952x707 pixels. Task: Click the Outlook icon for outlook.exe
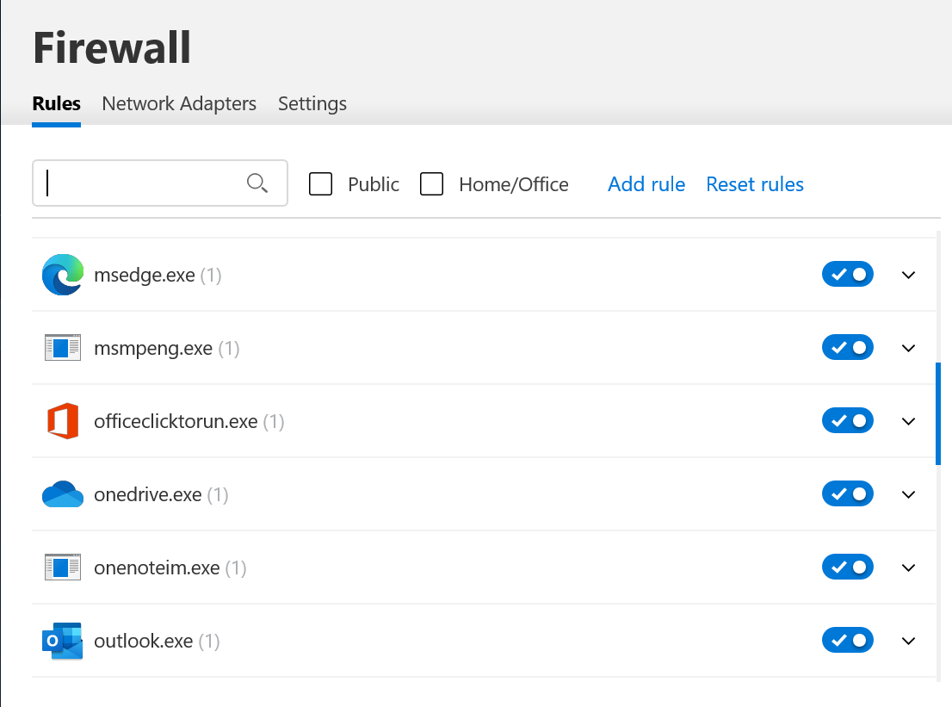point(63,640)
